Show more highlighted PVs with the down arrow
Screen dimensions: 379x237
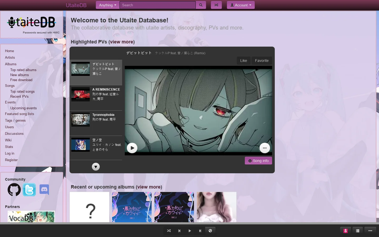(x=96, y=167)
